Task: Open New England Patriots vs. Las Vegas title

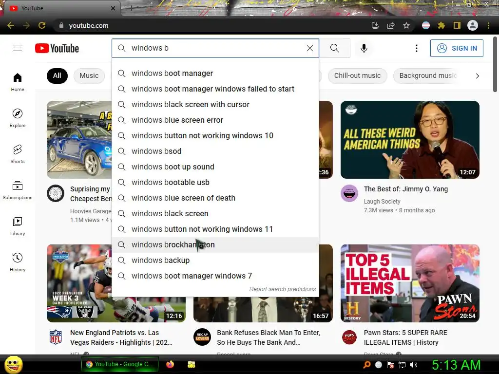Action: pos(121,337)
